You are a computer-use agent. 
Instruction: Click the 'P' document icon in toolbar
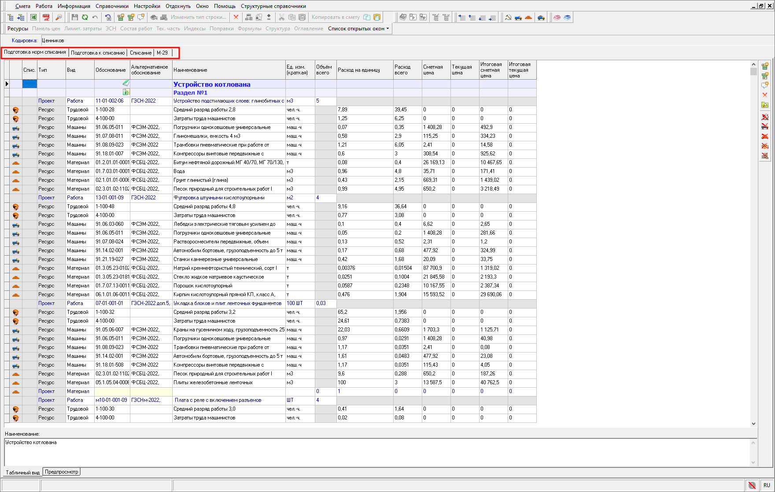(413, 17)
